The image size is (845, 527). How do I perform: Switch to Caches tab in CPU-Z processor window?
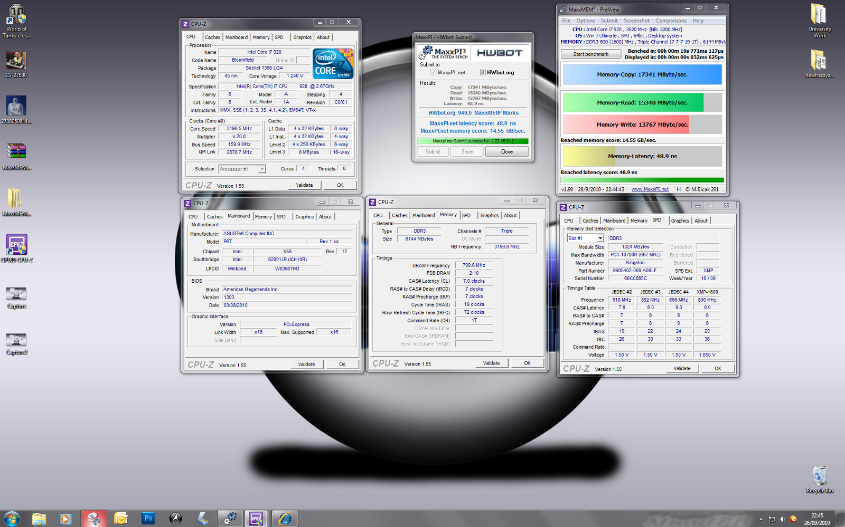pyautogui.click(x=212, y=37)
